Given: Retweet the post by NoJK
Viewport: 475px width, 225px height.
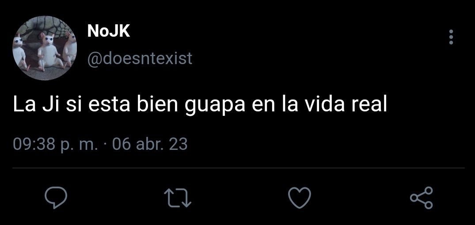Looking at the screenshot, I should 178,198.
